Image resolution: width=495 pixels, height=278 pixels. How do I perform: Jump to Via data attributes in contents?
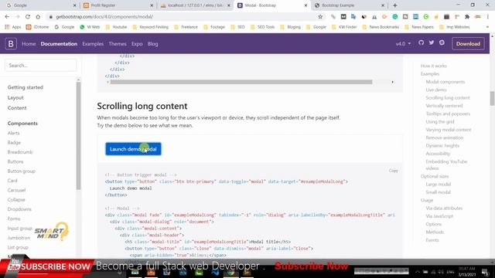coord(444,208)
